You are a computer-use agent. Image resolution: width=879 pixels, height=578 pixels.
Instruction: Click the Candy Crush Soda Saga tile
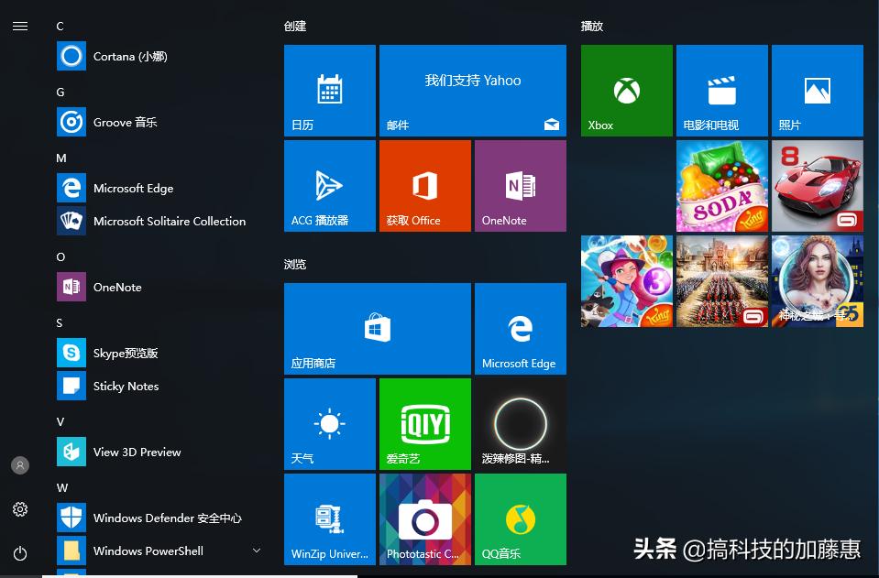(x=721, y=186)
